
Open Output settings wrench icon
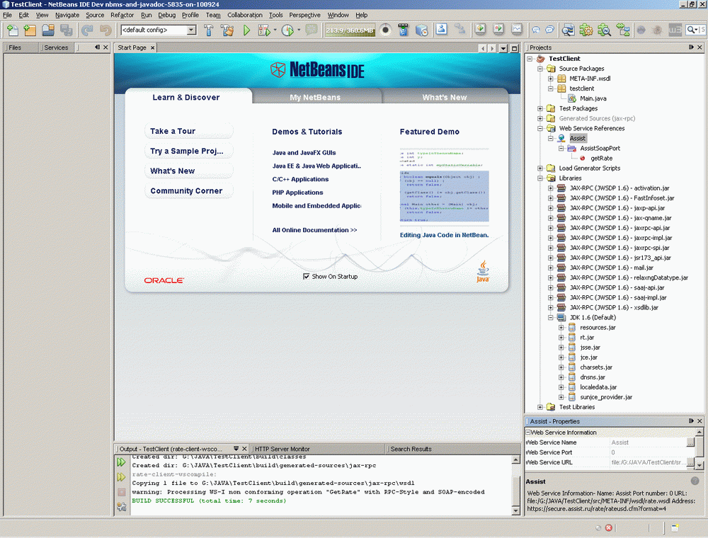pyautogui.click(x=122, y=507)
